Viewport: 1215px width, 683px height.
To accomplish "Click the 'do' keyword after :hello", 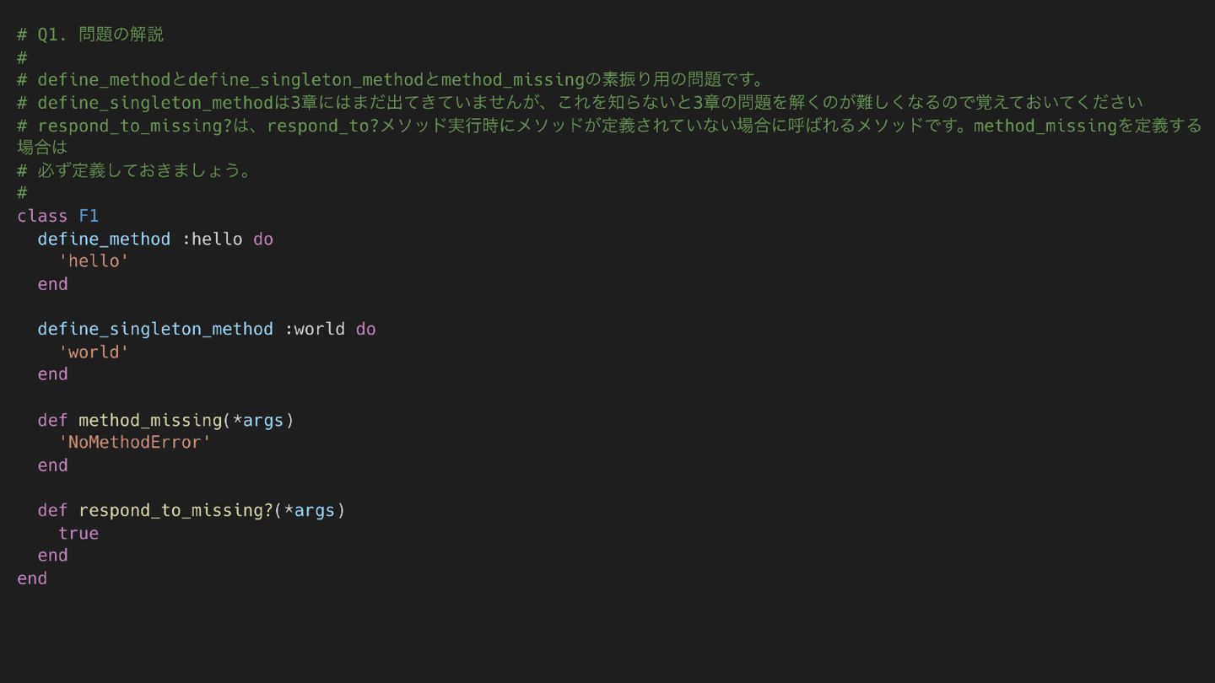I will click(x=263, y=239).
